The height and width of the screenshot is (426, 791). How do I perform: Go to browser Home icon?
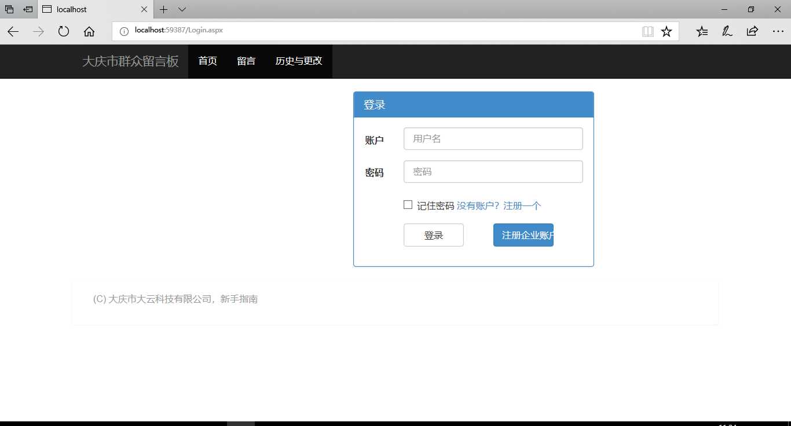pyautogui.click(x=89, y=32)
